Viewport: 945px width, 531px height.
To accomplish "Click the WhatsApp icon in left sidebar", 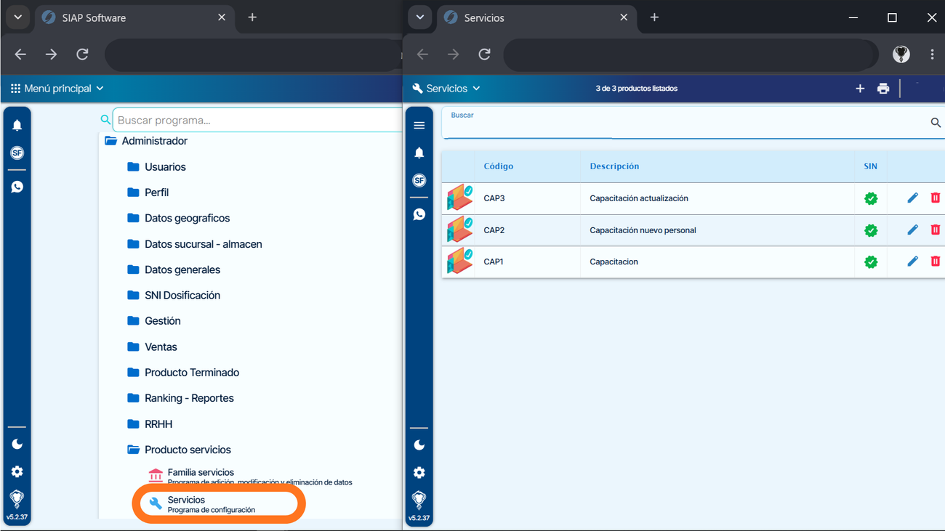I will 17,187.
